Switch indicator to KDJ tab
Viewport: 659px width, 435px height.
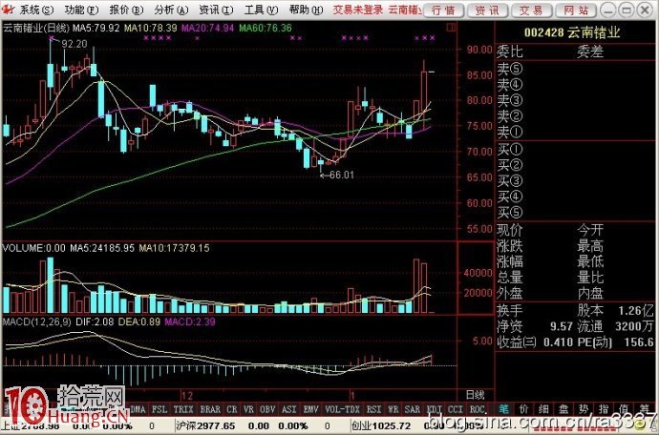click(435, 409)
